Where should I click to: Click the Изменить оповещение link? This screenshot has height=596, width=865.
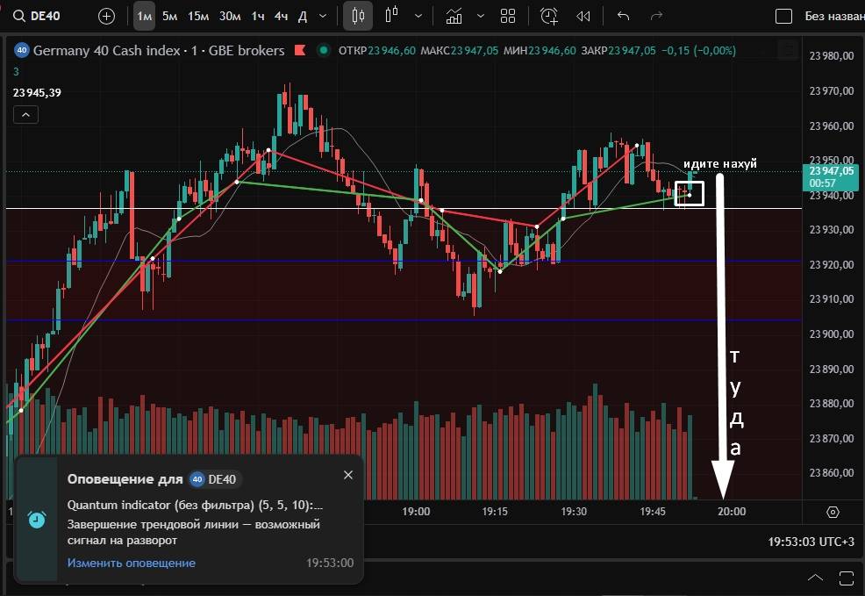tap(132, 563)
